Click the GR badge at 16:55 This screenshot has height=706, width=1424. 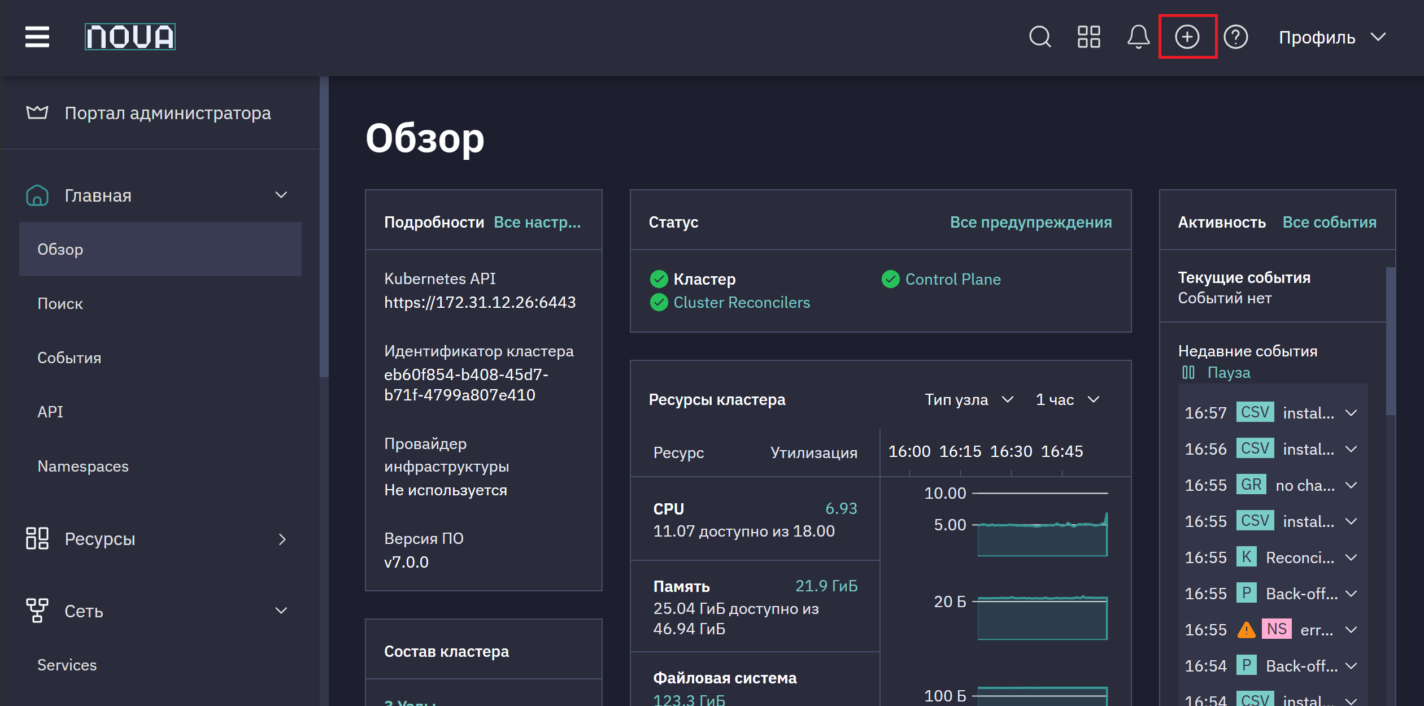[x=1251, y=485]
